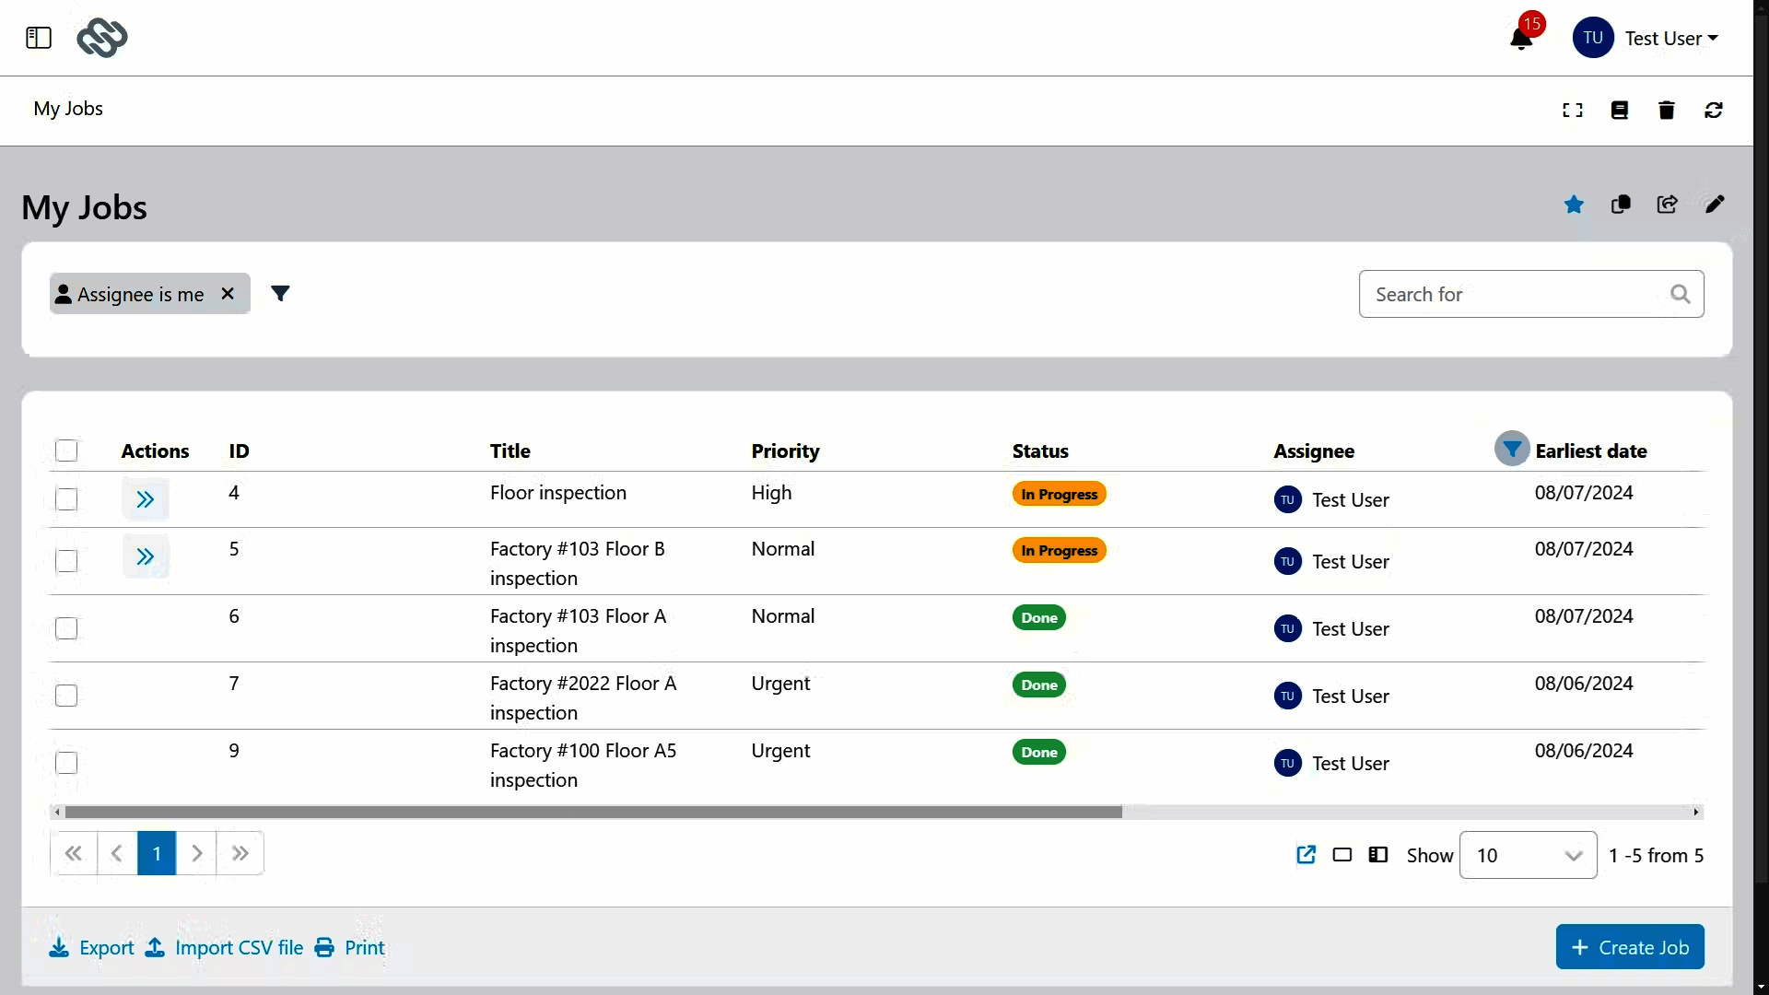Viewport: 1769px width, 995px height.
Task: Click 'Factory #103 Floor A inspection' title
Action: coord(579,630)
